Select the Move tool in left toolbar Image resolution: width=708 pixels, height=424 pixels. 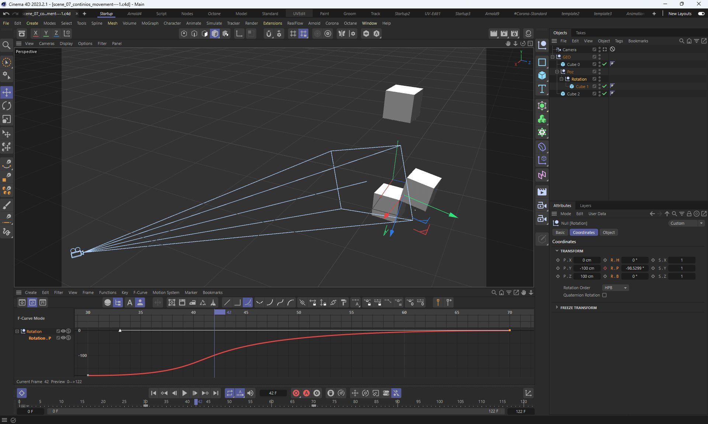coord(7,92)
